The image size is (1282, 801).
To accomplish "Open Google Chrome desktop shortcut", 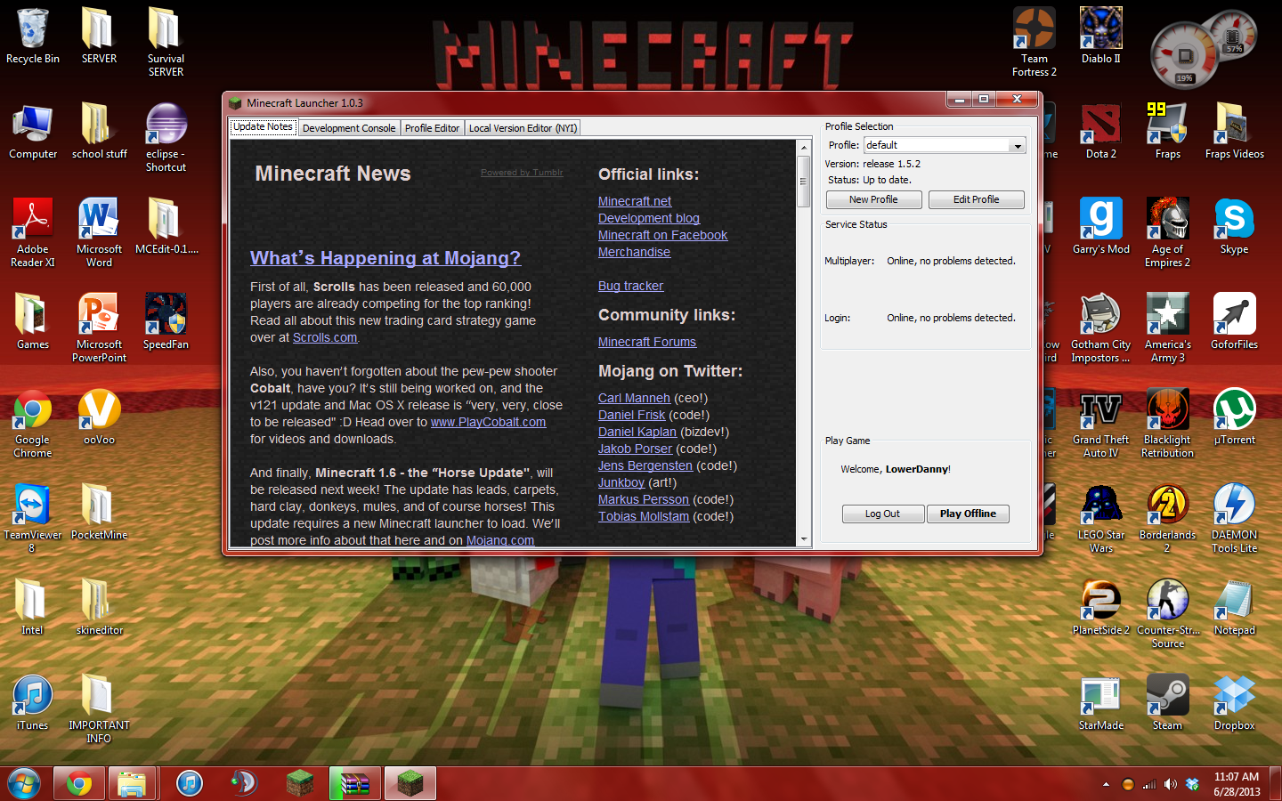I will 33,423.
